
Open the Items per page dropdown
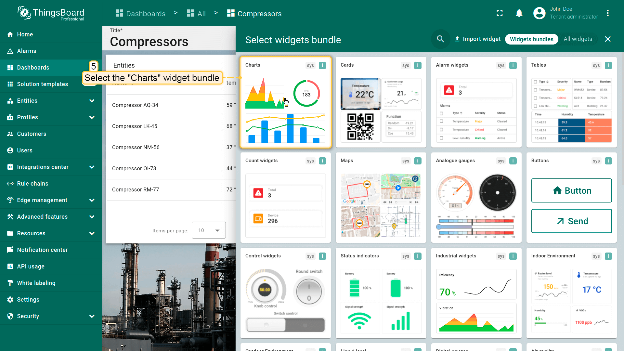tap(209, 230)
